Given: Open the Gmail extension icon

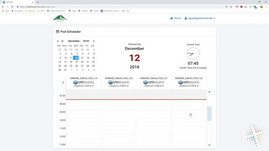Looking at the screenshot, I should click(x=237, y=7).
